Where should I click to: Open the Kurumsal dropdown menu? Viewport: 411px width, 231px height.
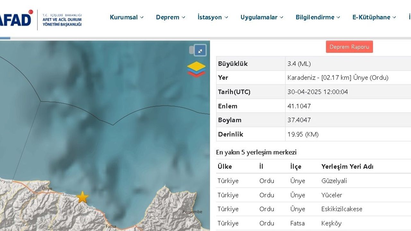[127, 17]
